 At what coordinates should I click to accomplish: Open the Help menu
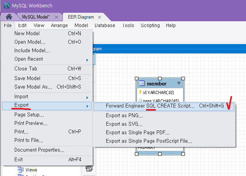click(171, 26)
